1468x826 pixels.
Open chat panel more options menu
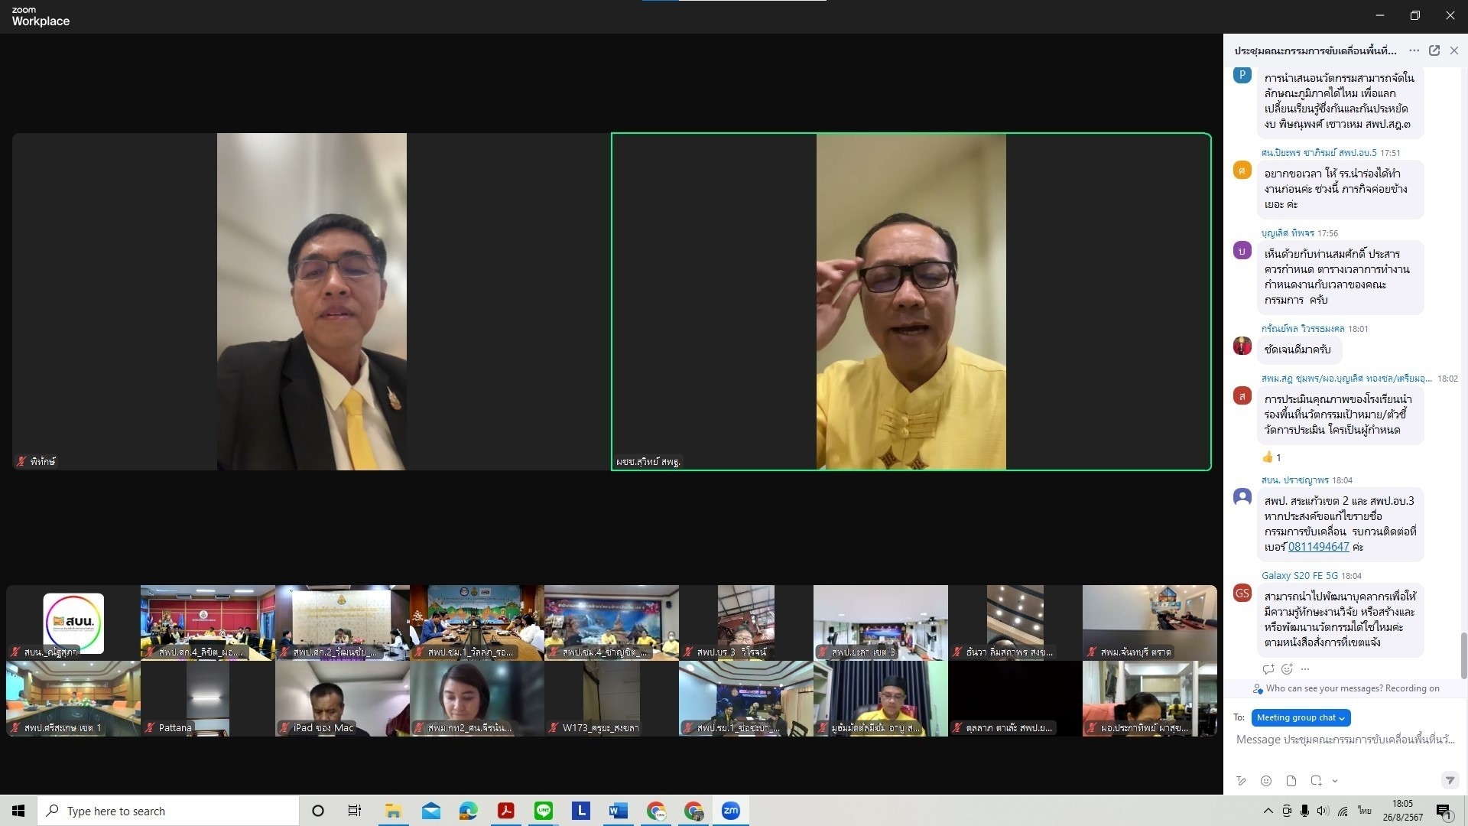[x=1414, y=50]
